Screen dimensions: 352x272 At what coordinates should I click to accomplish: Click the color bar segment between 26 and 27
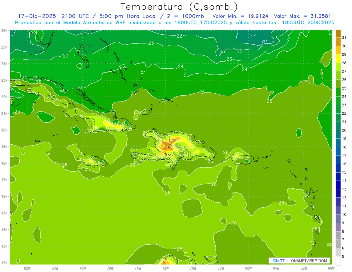(x=338, y=75)
